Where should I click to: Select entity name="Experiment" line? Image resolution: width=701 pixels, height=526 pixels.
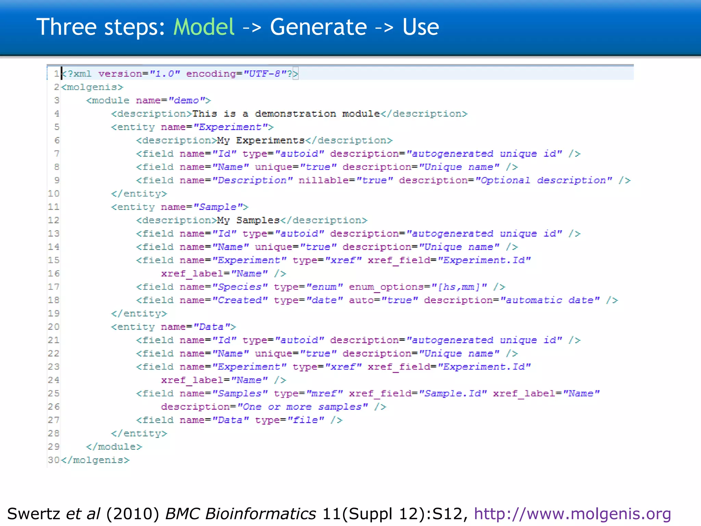tap(192, 127)
